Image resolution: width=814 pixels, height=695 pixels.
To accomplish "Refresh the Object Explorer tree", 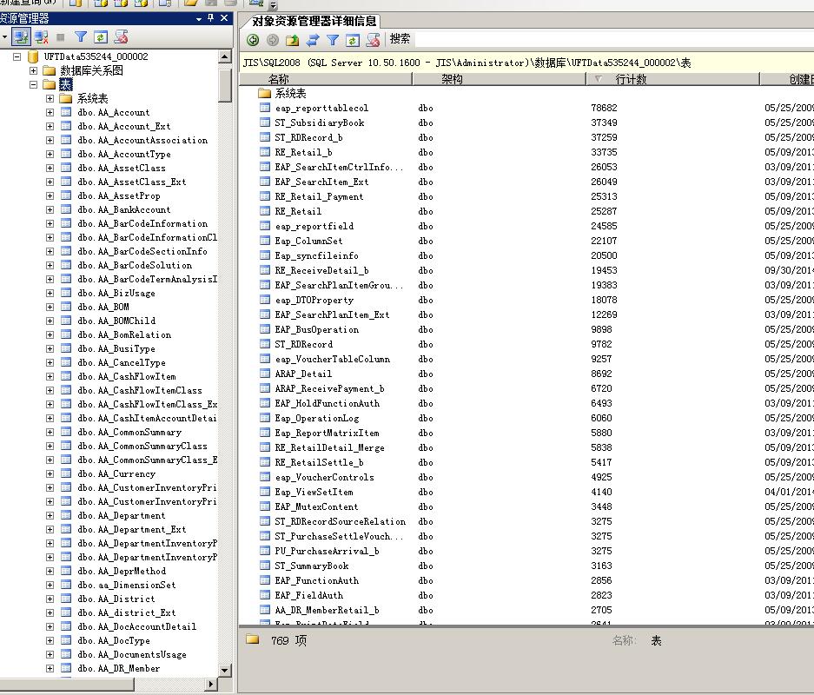I will click(x=101, y=36).
